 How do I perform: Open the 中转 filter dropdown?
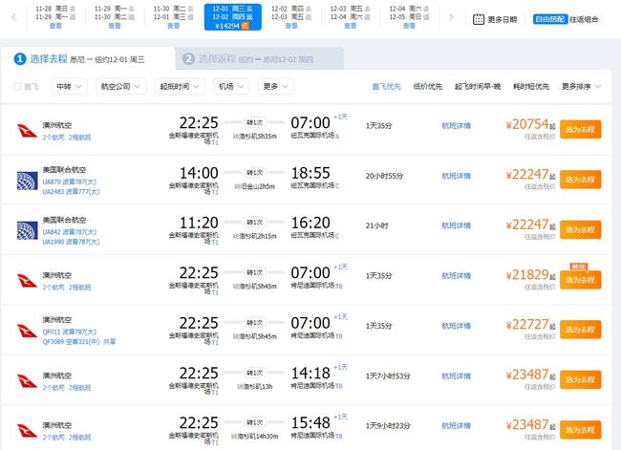[x=69, y=86]
